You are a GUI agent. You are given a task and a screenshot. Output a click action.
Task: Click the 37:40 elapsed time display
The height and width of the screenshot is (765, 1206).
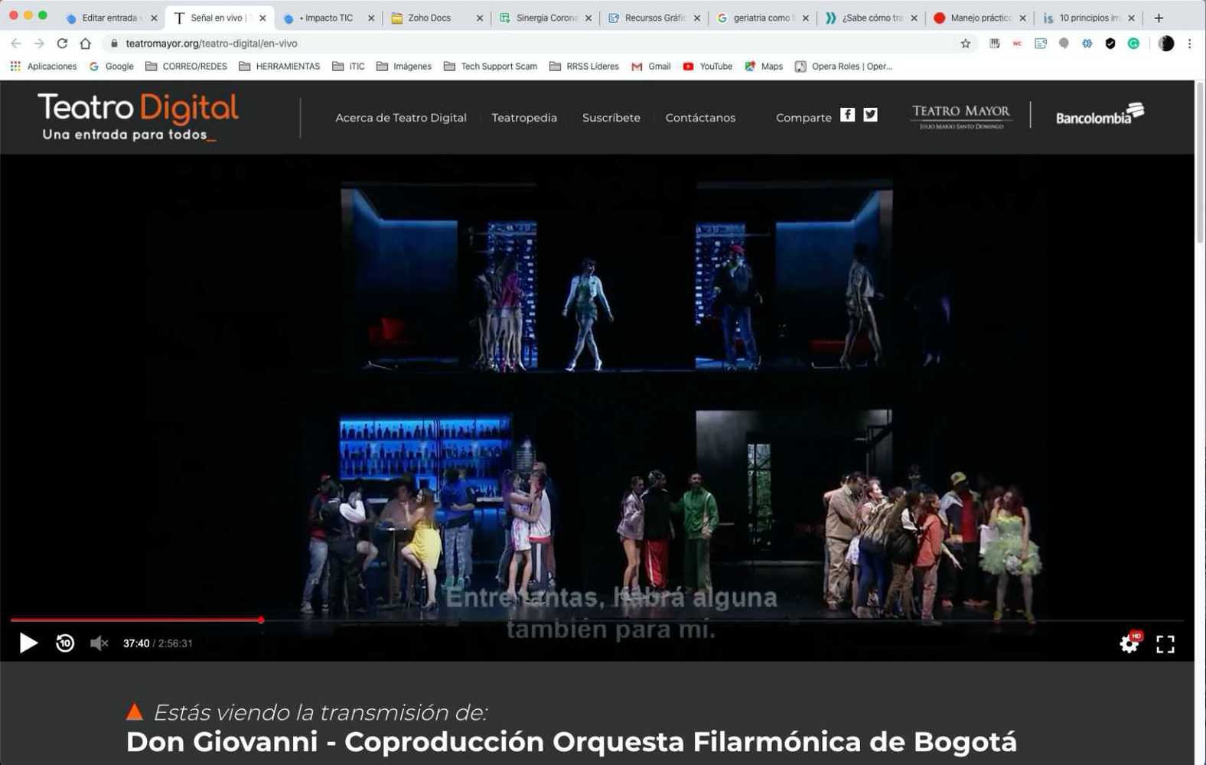(136, 643)
